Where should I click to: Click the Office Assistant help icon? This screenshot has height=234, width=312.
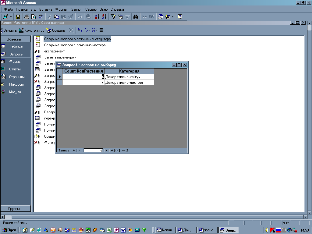tap(180, 17)
